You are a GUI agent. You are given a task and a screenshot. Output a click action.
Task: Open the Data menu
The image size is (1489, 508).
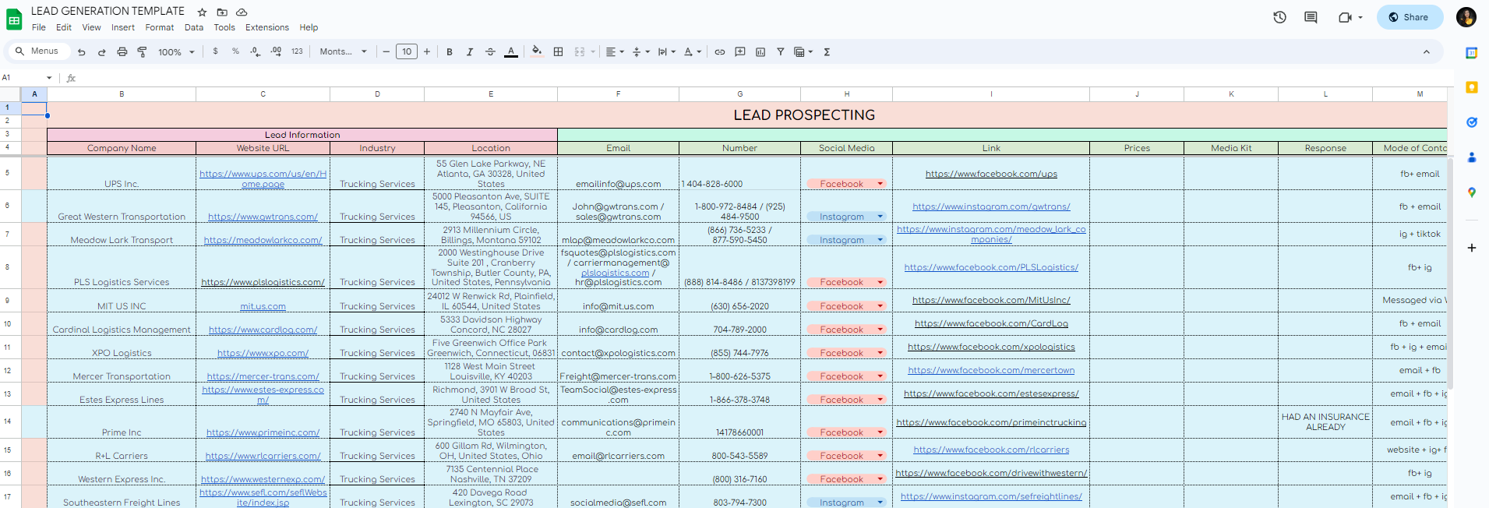coord(194,27)
